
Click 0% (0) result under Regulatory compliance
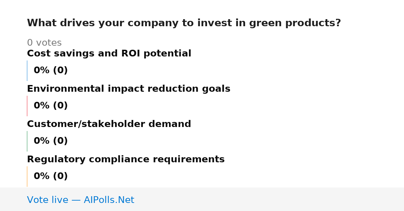(51, 176)
